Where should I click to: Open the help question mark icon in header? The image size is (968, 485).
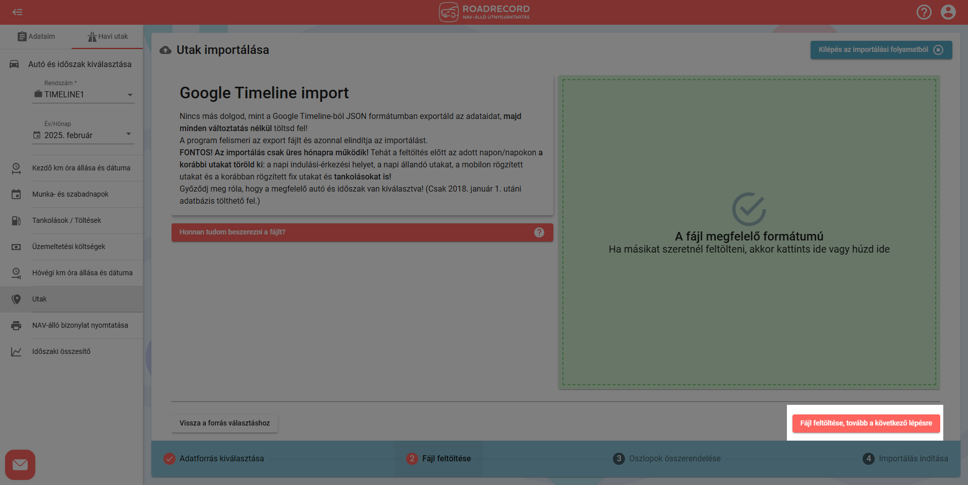coord(924,12)
